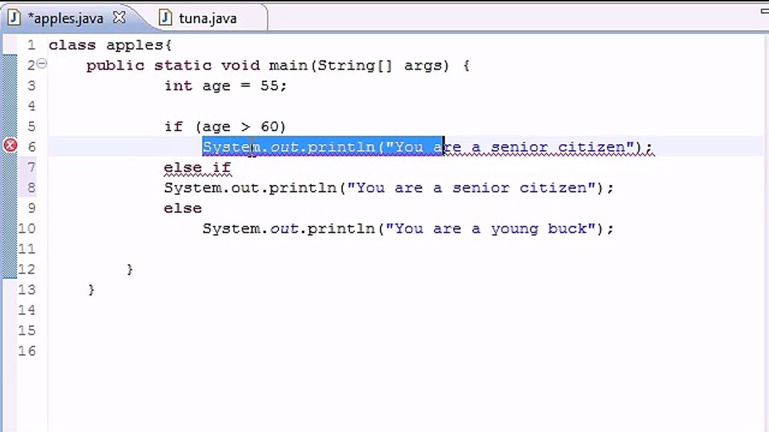Click the Java file icon on tuna.java tab
Viewport: 769px width, 432px height.
[165, 18]
